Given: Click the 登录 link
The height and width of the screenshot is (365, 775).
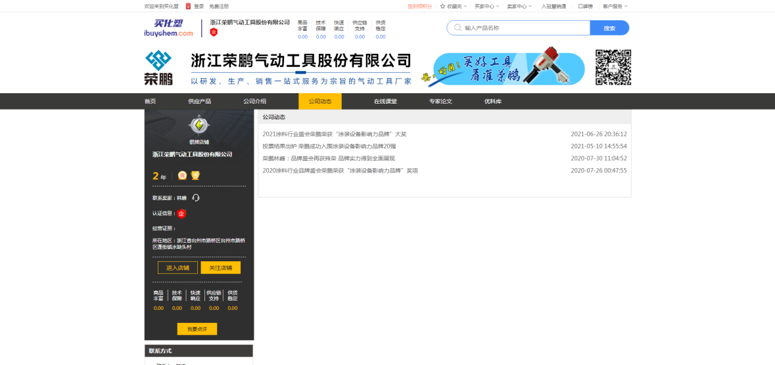Looking at the screenshot, I should [199, 7].
